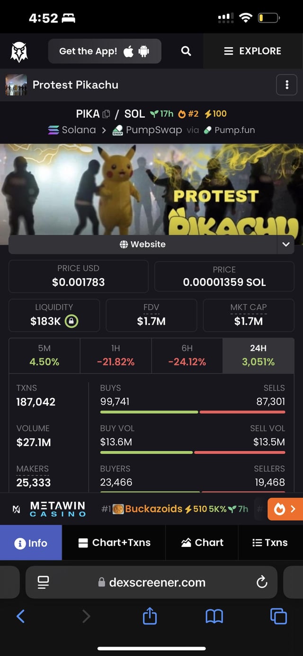This screenshot has height=656, width=303.
Task: Click the liquidity lock icon
Action: pos(71,321)
